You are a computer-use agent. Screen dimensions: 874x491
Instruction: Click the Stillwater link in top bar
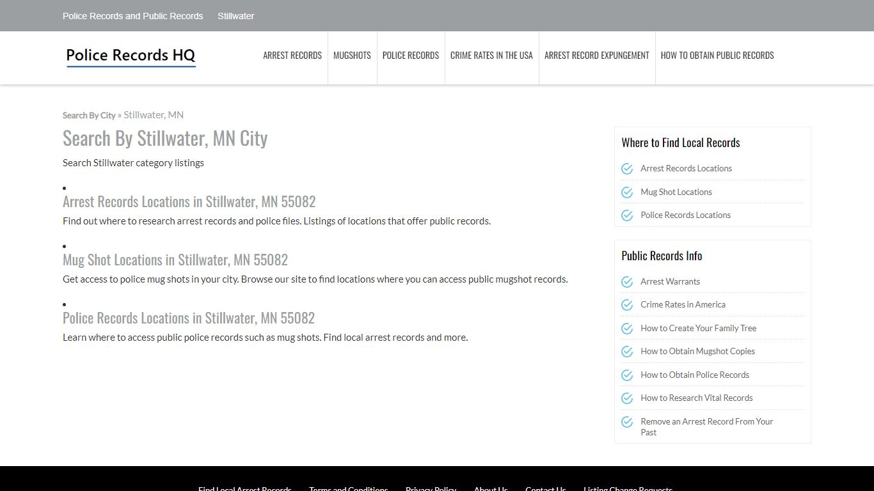pyautogui.click(x=236, y=16)
